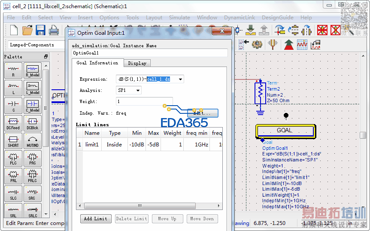Open the Expression dropdown arrow
The height and width of the screenshot is (231, 370).
click(x=181, y=79)
